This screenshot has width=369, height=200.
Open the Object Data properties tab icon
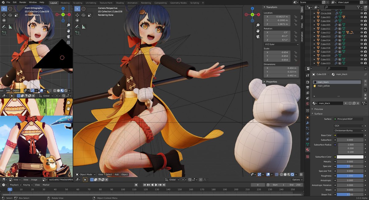point(307,144)
